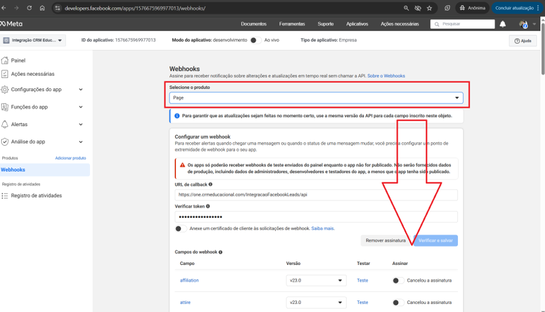
Task: Toggle subscription for attire field
Action: pos(398,302)
